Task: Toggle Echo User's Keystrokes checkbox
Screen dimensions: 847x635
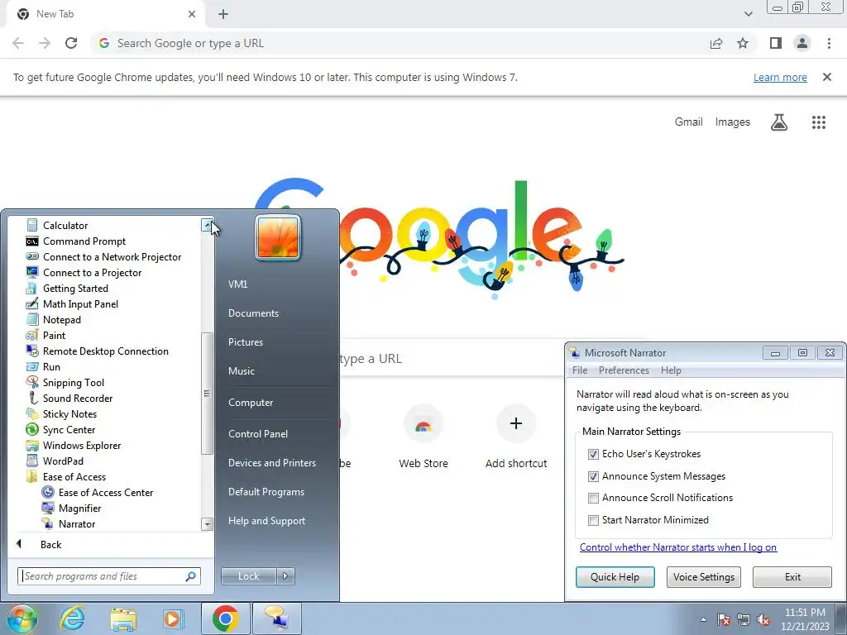Action: tap(593, 454)
